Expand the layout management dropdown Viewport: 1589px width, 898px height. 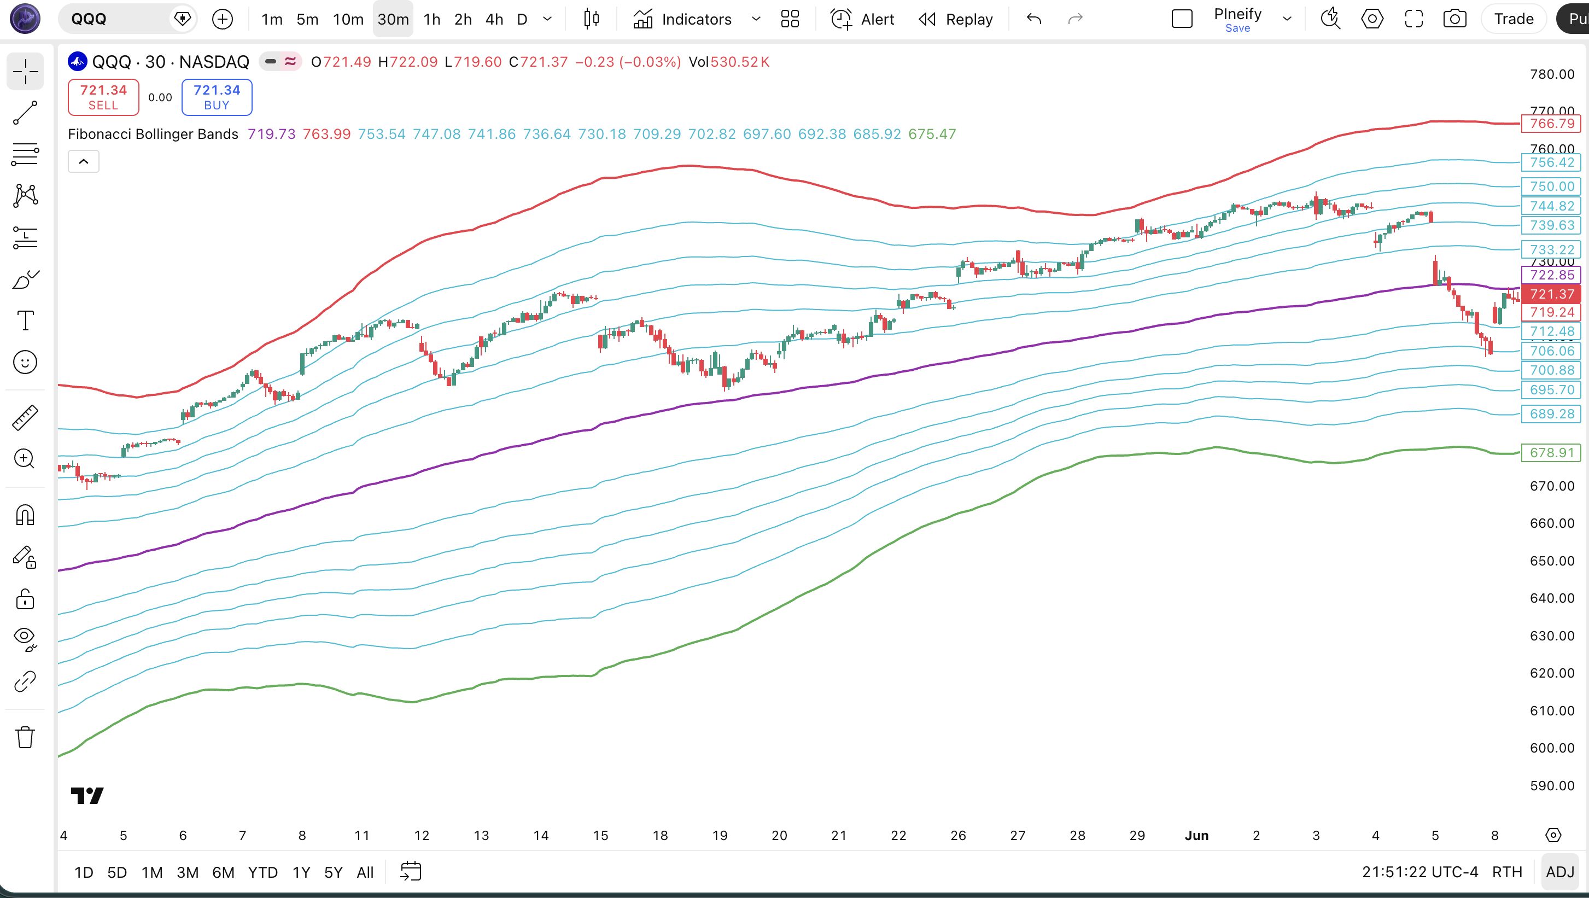point(1287,19)
